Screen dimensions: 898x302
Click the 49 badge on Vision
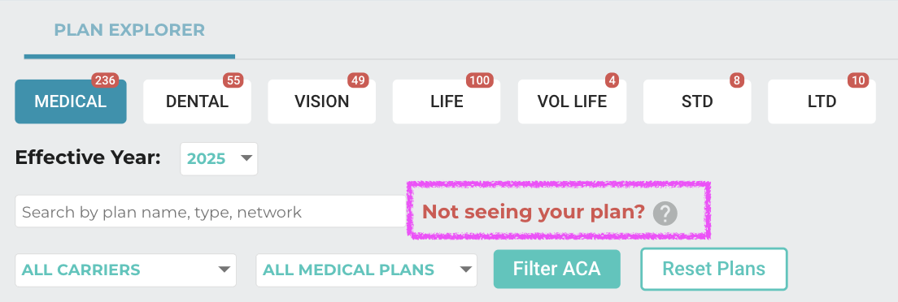[359, 80]
